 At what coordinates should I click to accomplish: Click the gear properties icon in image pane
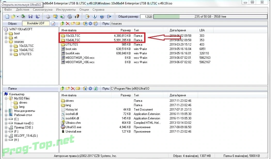[x=90, y=24]
